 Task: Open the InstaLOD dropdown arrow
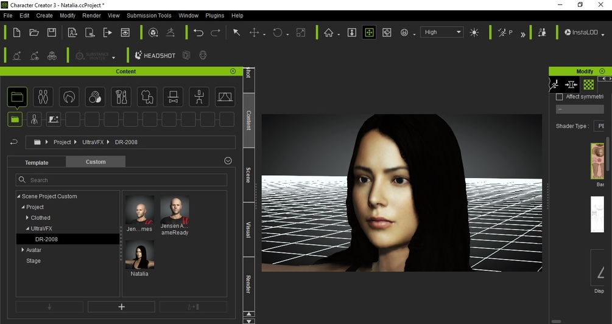click(603, 35)
